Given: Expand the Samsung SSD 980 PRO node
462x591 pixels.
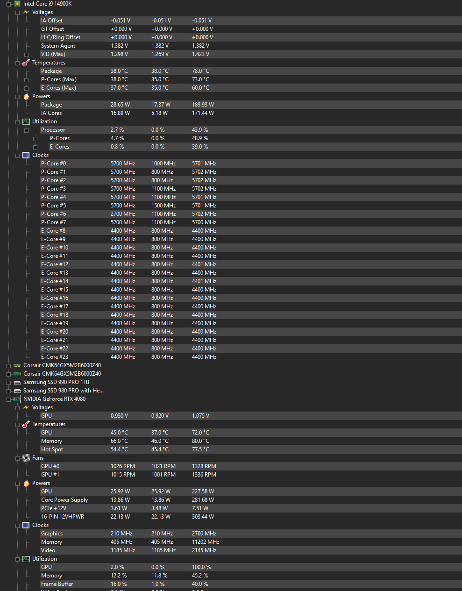Looking at the screenshot, I should click(x=8, y=391).
